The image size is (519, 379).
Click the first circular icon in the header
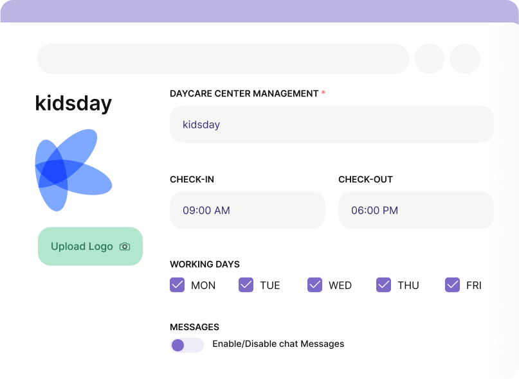pos(429,58)
